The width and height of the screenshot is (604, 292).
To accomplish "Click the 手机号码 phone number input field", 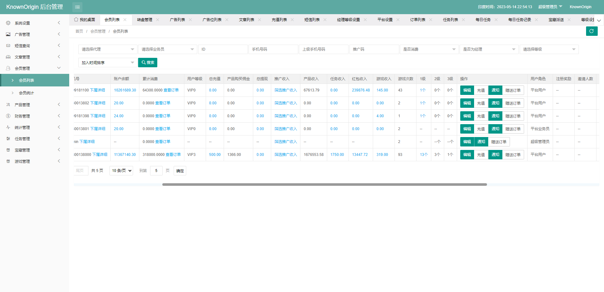I will click(x=273, y=49).
